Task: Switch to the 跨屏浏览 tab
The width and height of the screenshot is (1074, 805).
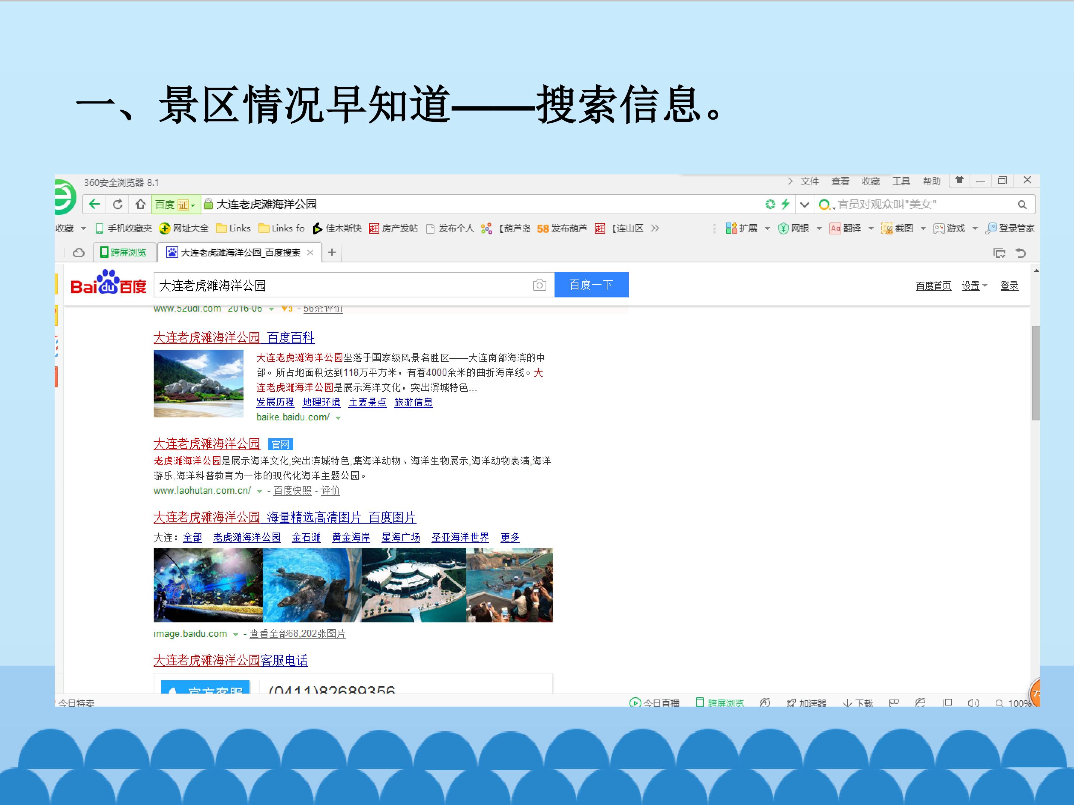Action: coord(124,252)
